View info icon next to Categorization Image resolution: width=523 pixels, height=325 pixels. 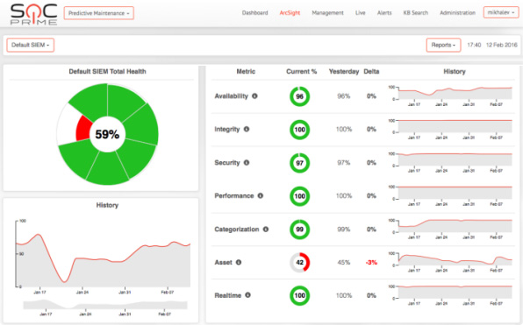click(266, 230)
